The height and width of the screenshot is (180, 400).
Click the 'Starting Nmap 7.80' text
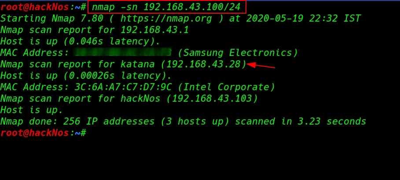tap(52, 18)
